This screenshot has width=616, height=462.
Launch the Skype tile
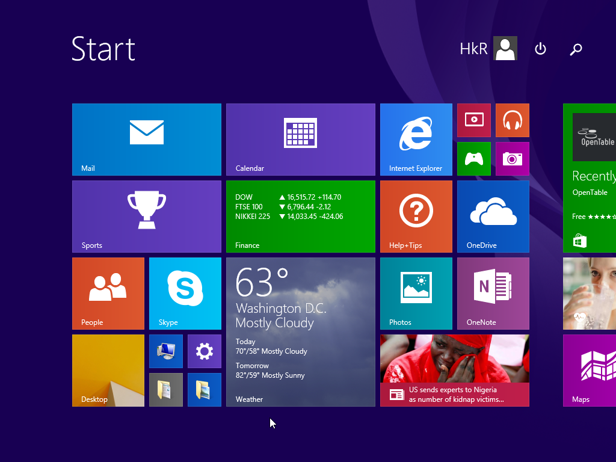[185, 294]
